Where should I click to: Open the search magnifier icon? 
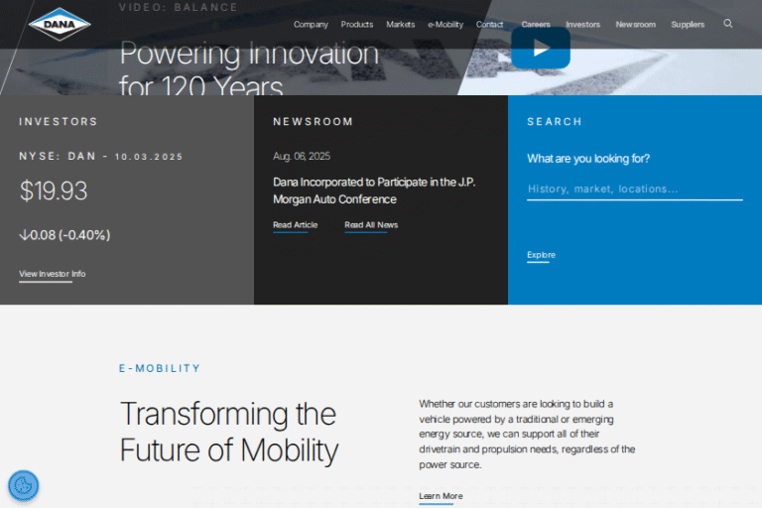(728, 24)
